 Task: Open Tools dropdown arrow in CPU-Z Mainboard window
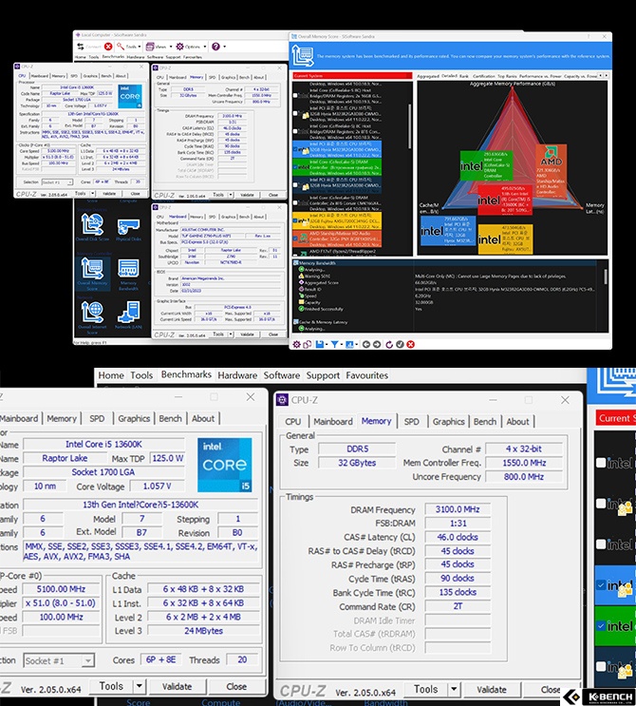(x=231, y=334)
